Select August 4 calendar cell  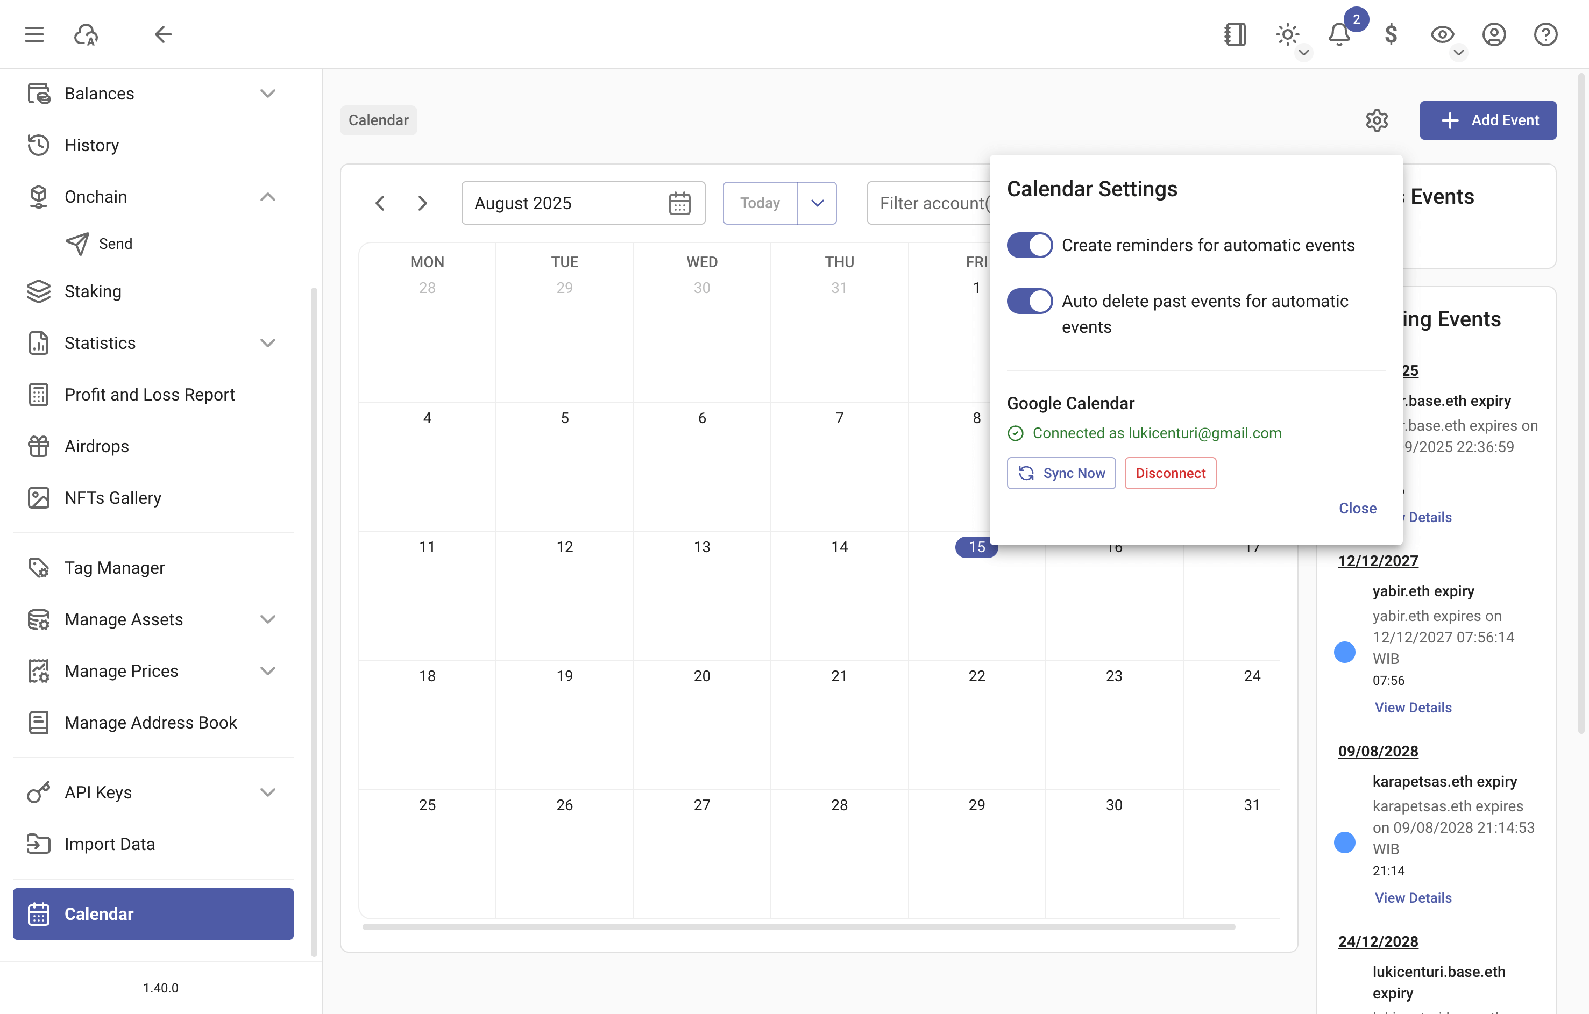(x=427, y=467)
